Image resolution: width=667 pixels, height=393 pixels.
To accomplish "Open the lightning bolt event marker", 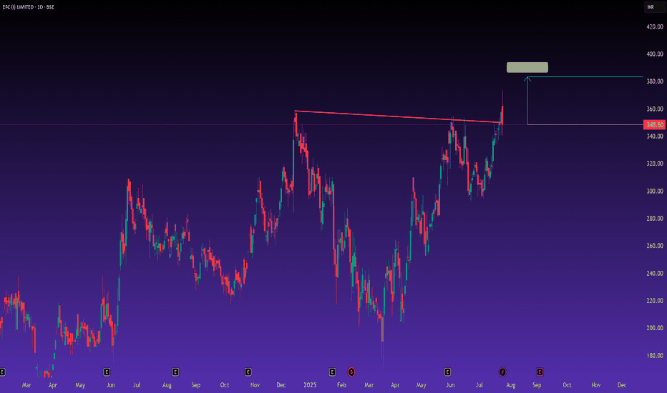I will (x=502, y=372).
